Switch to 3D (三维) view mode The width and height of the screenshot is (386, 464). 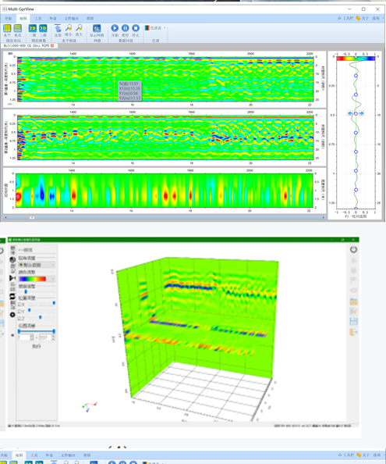coord(43,28)
